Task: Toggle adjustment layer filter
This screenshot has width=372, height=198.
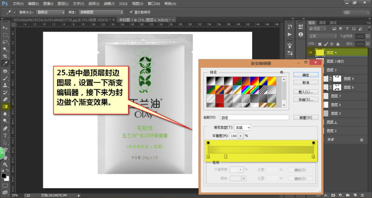Action: (x=341, y=29)
